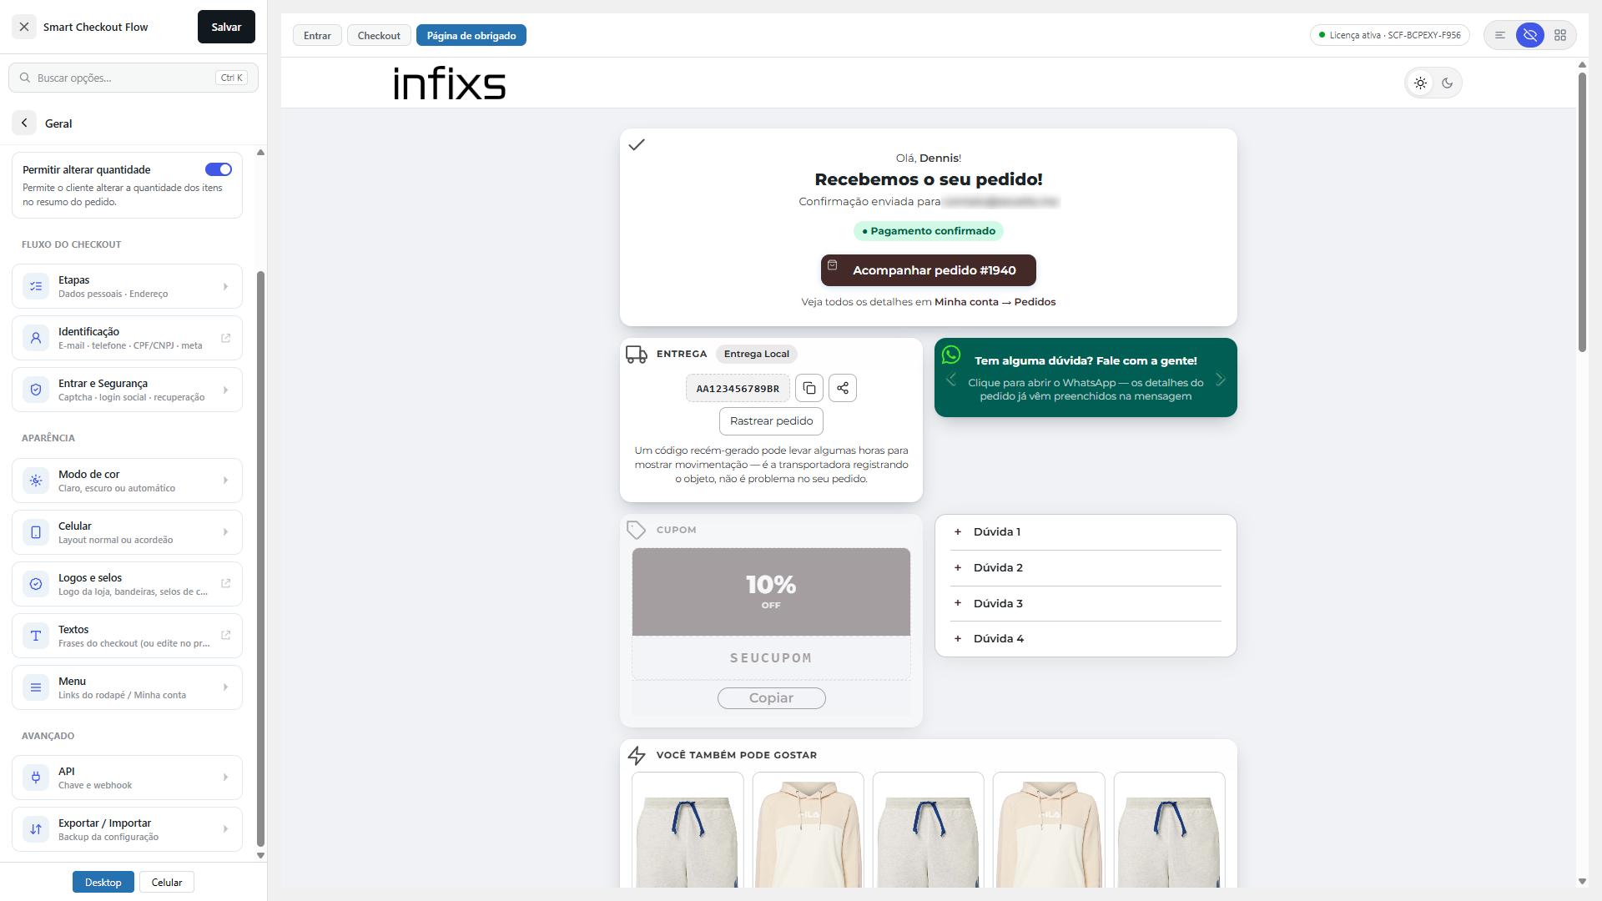
Task: Expand the Dúvida 3 FAQ item
Action: (x=1086, y=603)
